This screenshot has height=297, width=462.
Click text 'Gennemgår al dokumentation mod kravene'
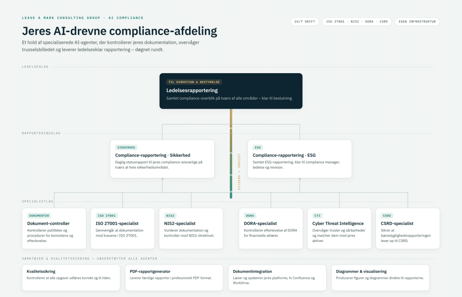click(119, 233)
